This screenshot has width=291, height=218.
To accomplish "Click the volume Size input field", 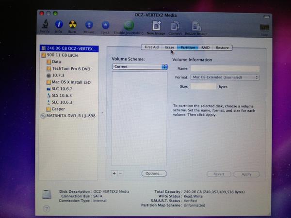I will coord(203,86).
